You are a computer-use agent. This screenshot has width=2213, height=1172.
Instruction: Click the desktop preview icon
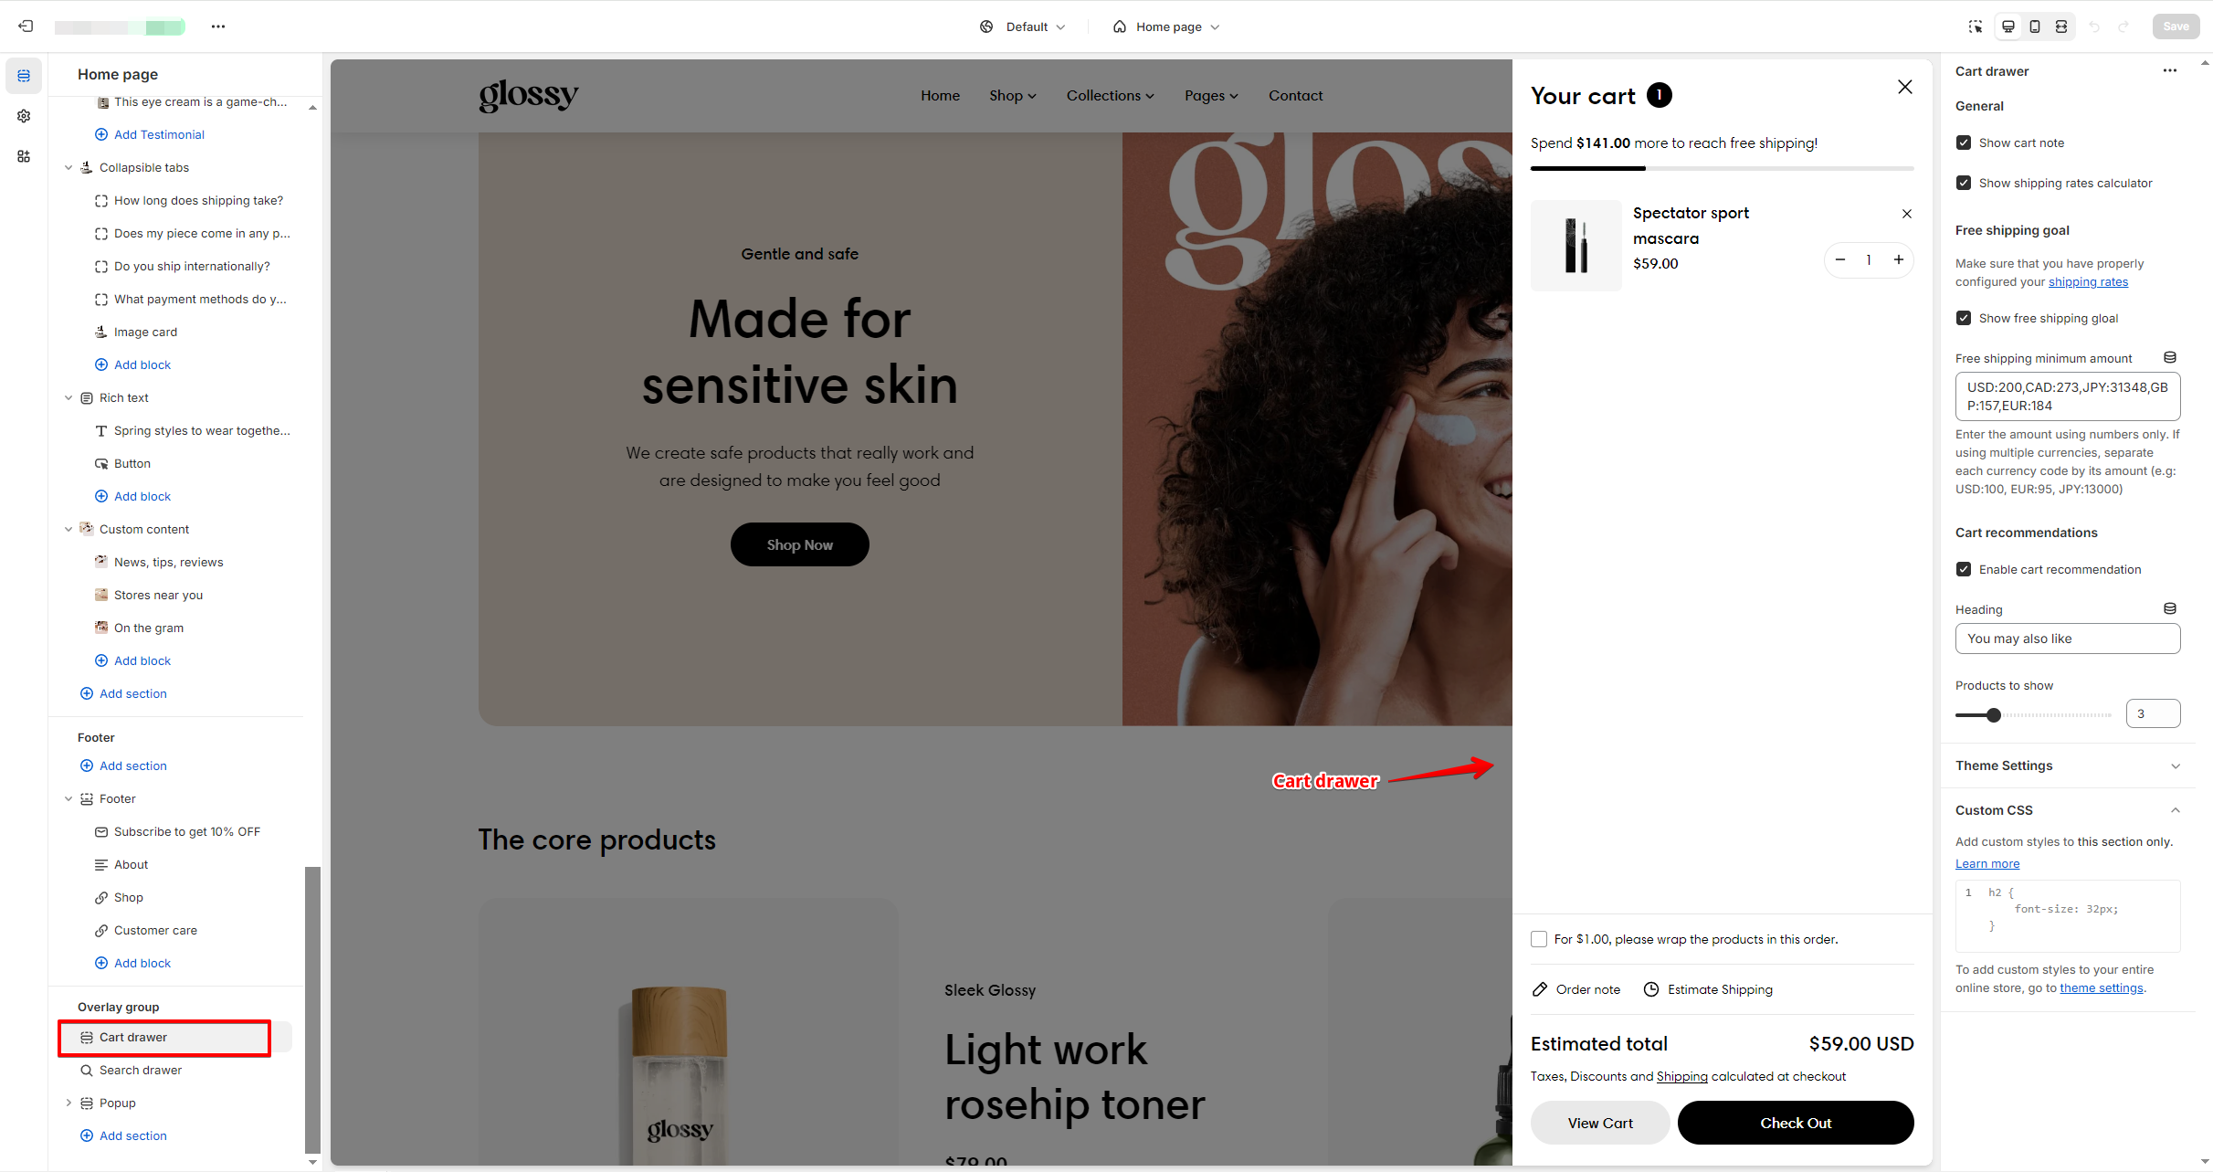(x=2008, y=26)
